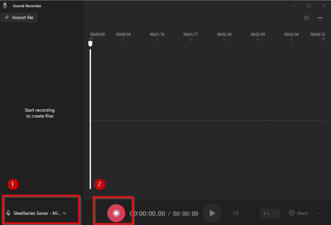The image size is (331, 225).
Task: Click the 00:03.54 timeline label
Action: tap(291, 34)
